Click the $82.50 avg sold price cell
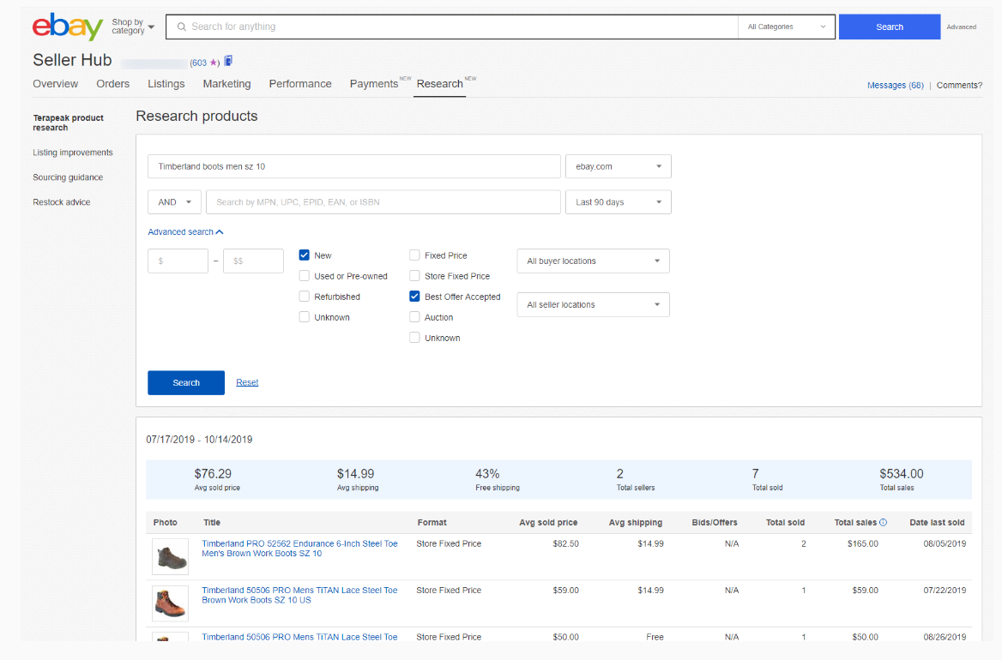The height and width of the screenshot is (660, 1002). click(x=565, y=543)
